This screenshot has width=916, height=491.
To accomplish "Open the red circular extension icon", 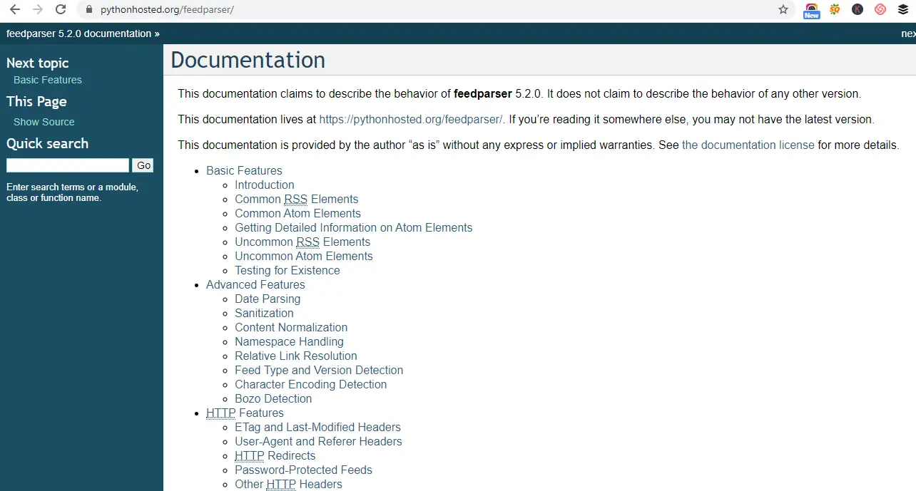I will [x=880, y=9].
